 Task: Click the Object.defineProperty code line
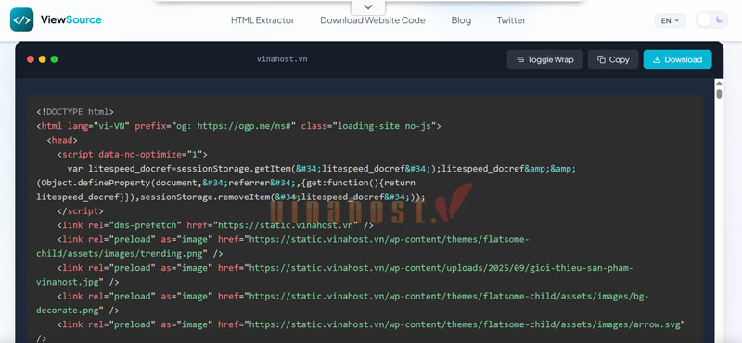[225, 183]
